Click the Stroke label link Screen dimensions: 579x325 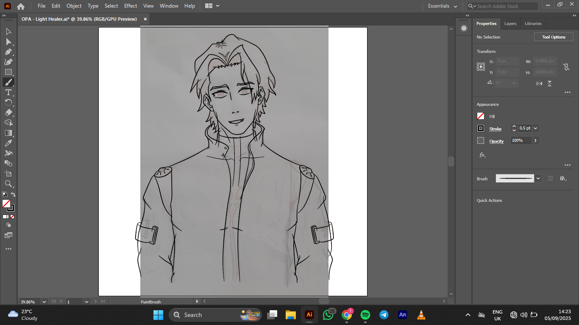495,129
